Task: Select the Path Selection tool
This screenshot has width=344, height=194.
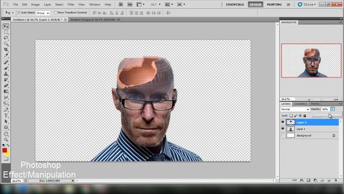Action: [x=6, y=121]
